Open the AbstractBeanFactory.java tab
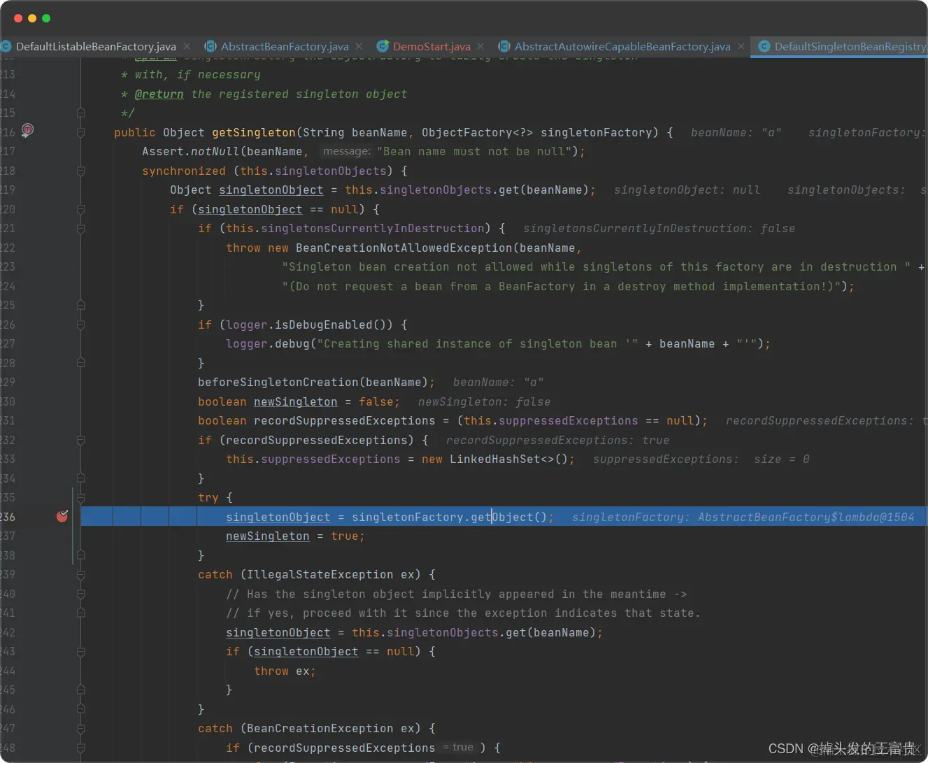The image size is (928, 763). pyautogui.click(x=285, y=46)
